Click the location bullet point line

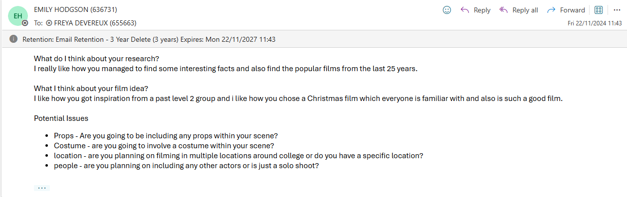(x=238, y=155)
